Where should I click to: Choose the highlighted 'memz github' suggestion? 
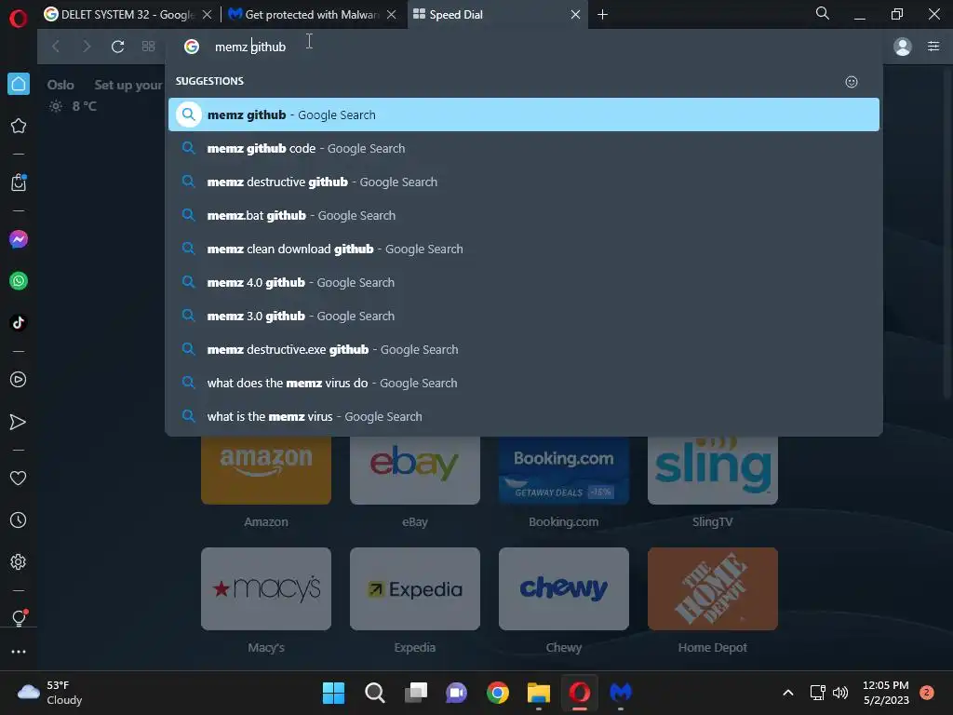(524, 115)
